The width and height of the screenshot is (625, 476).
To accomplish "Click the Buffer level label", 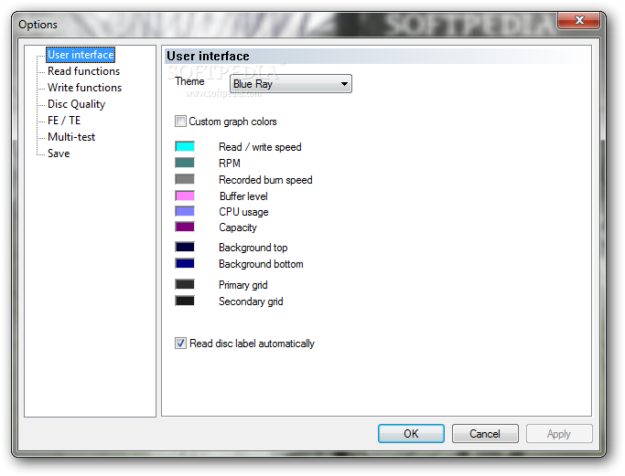I will pyautogui.click(x=243, y=196).
